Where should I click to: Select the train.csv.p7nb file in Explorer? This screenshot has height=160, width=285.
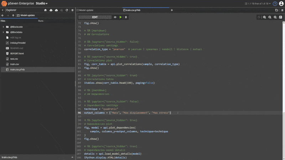[38, 69]
